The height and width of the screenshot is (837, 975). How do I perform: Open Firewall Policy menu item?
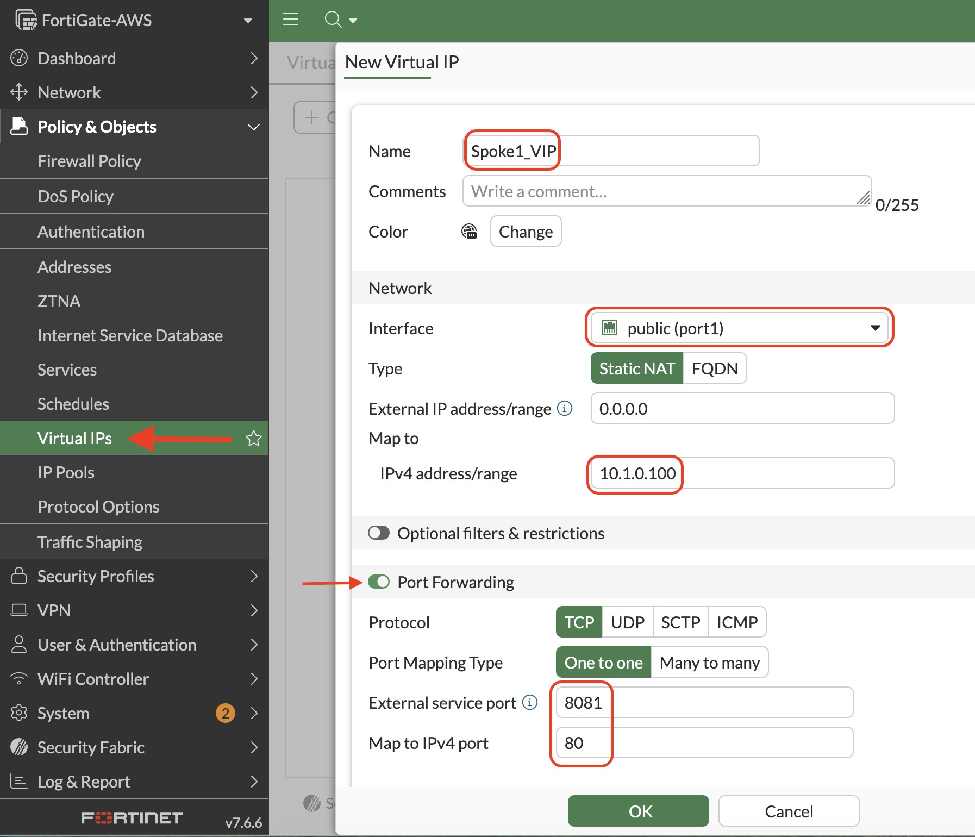tap(134, 161)
